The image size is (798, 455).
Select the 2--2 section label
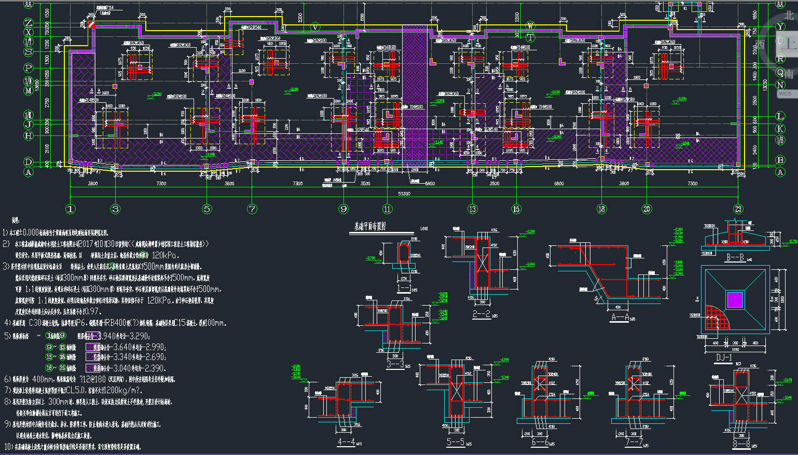(x=481, y=314)
